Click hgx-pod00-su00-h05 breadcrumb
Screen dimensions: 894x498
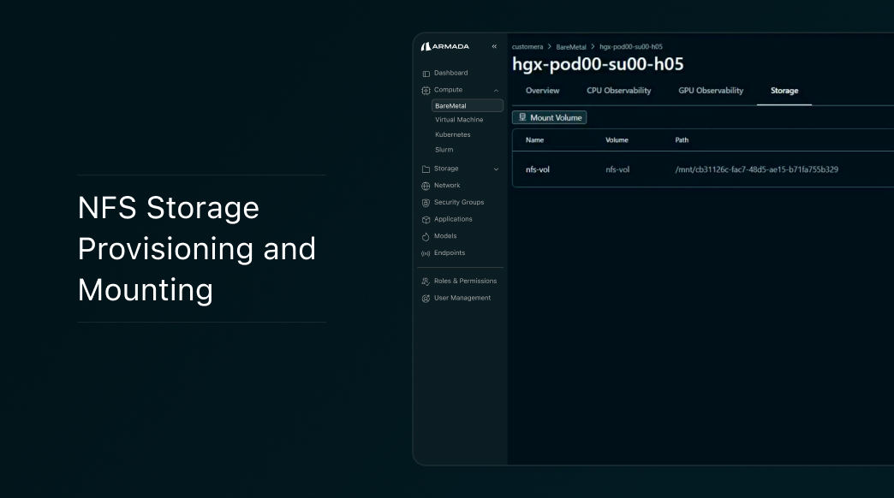pyautogui.click(x=630, y=47)
